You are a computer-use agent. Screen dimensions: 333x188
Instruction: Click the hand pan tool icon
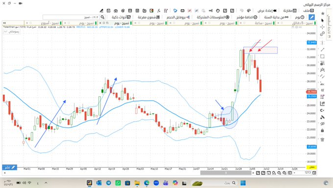[x=218, y=11]
